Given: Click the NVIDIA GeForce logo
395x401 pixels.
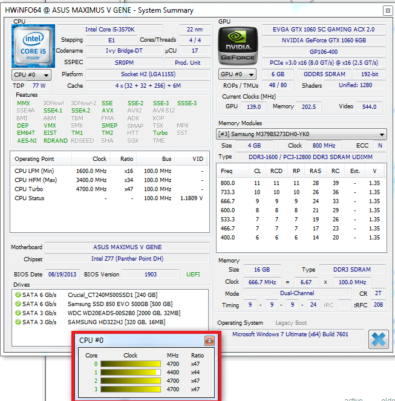Looking at the screenshot, I should [238, 46].
